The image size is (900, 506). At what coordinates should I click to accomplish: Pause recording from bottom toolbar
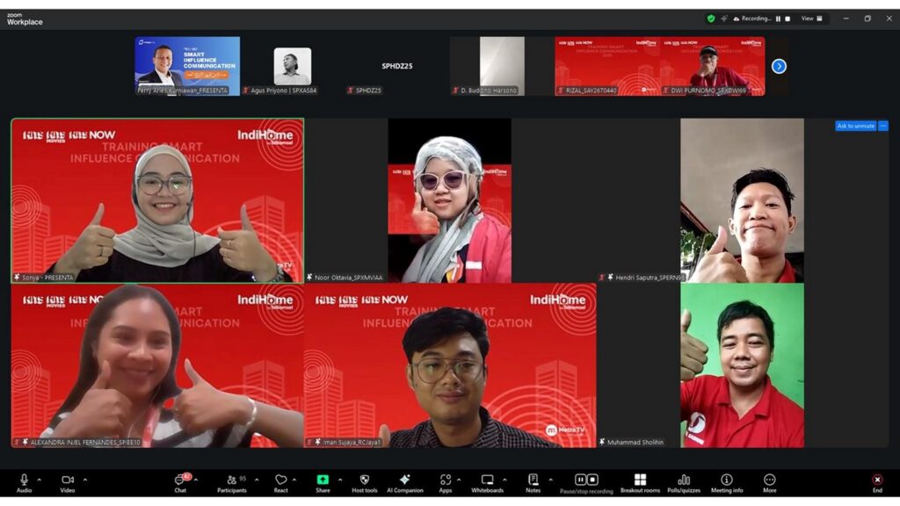(x=580, y=479)
